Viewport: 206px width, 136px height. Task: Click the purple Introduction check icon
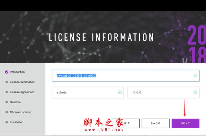point(7,72)
